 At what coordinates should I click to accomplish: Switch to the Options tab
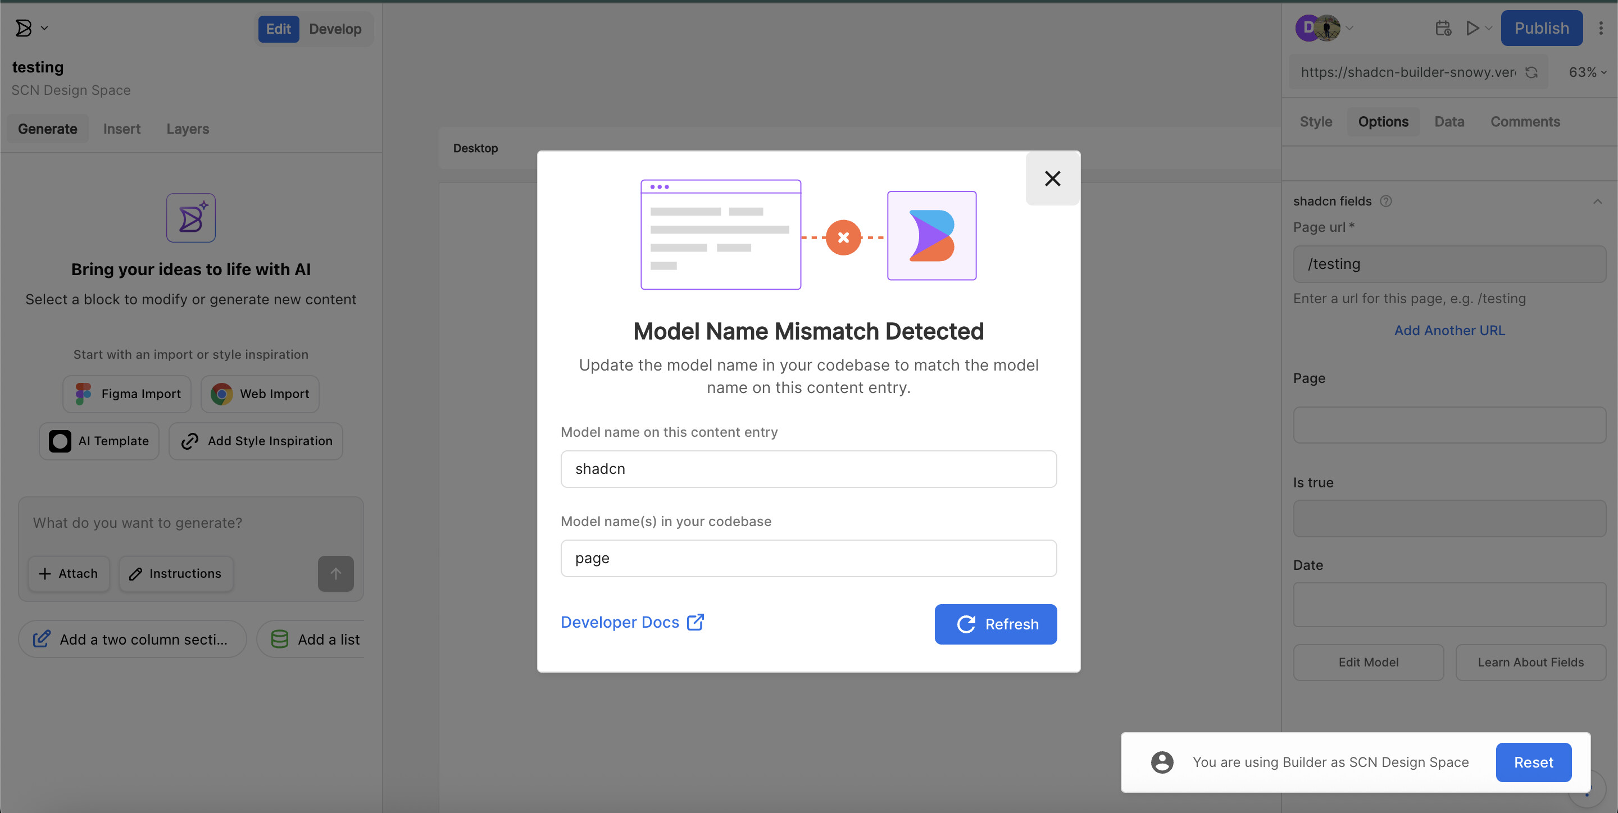pos(1383,121)
